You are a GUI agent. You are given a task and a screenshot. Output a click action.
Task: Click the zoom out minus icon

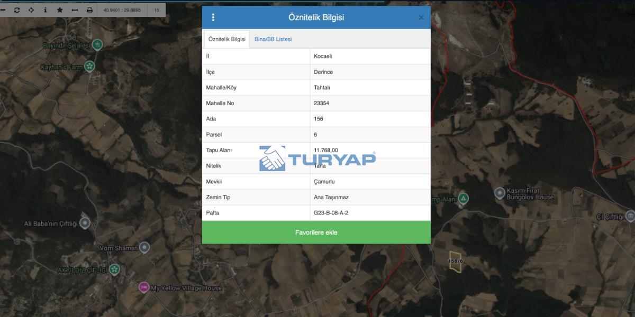(3, 10)
